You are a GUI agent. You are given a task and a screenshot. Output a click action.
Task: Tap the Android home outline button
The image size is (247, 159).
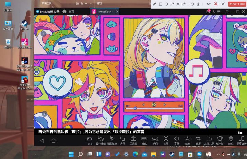tap(54, 140)
